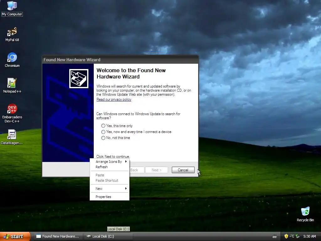Select the Notepad++ desktop shortcut

(12, 86)
